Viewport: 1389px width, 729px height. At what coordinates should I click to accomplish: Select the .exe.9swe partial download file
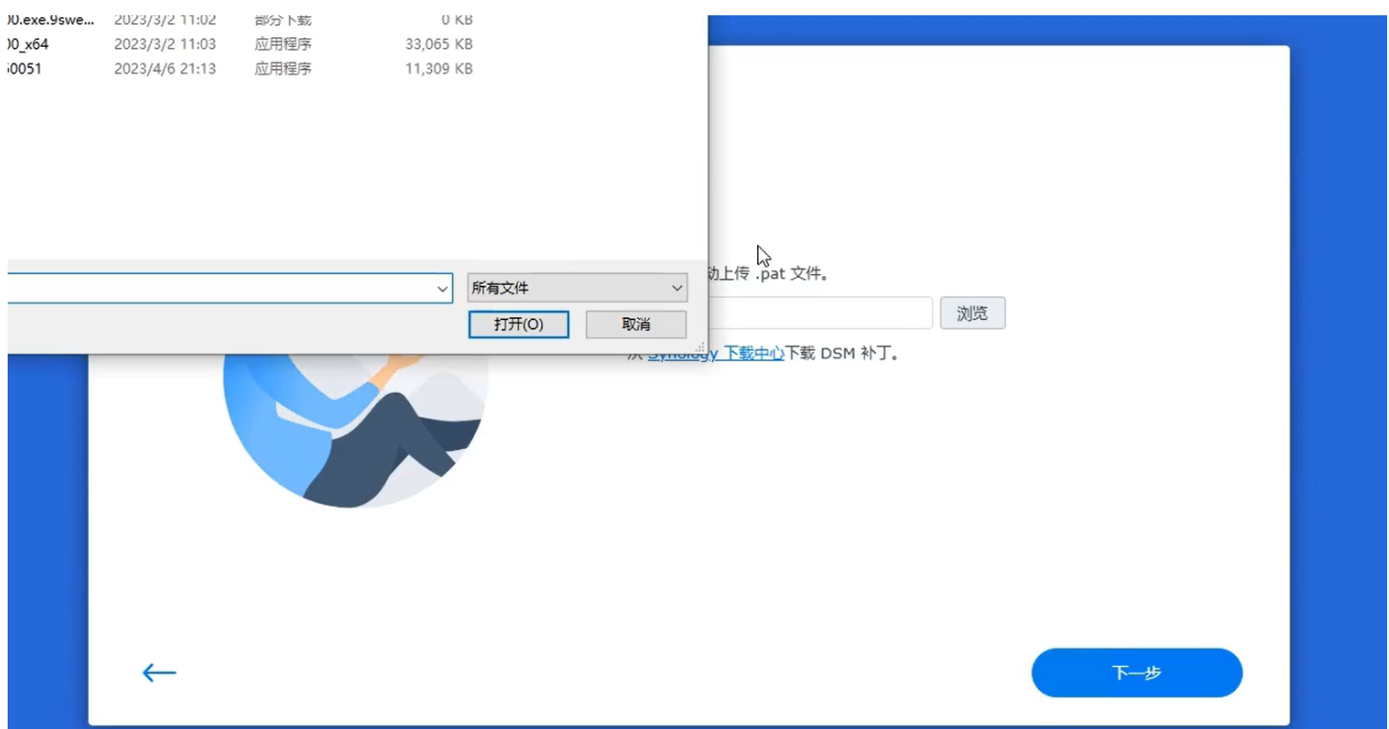50,19
